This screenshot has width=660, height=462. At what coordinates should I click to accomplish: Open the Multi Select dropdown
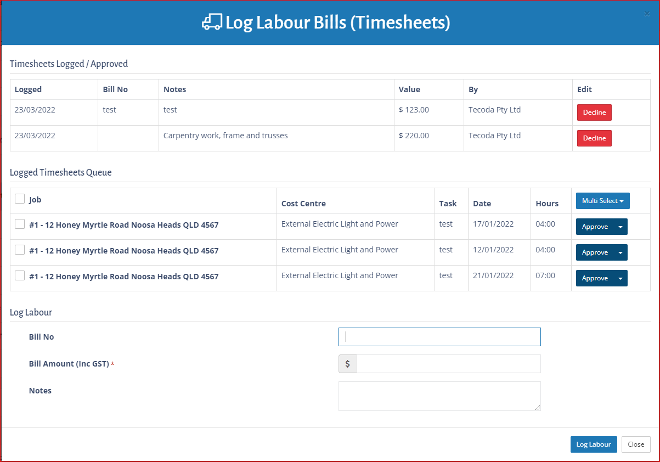602,201
